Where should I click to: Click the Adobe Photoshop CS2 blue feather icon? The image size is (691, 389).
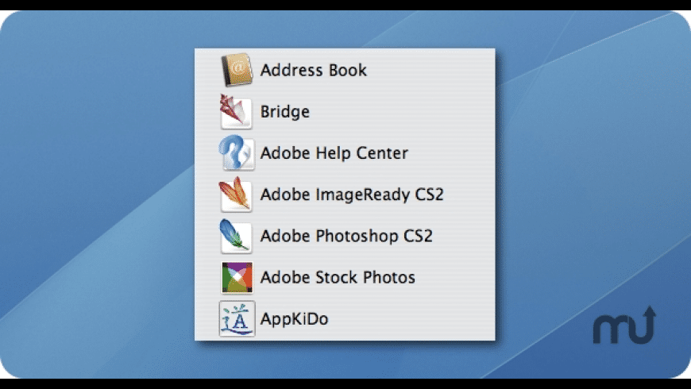click(x=236, y=236)
